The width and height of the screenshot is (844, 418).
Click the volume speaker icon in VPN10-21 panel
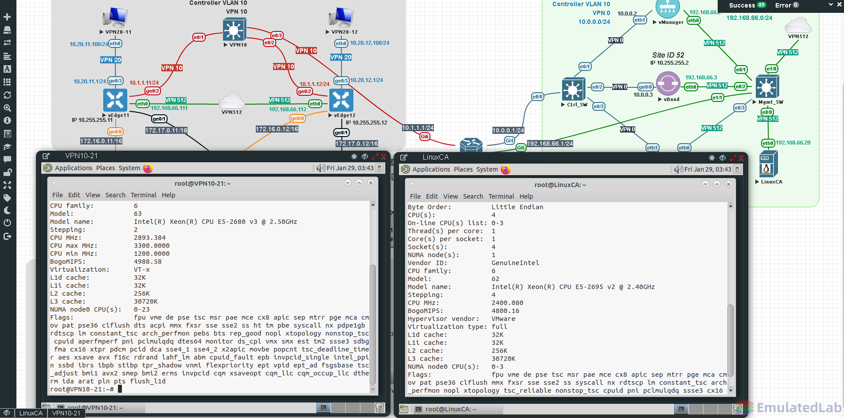click(x=321, y=168)
